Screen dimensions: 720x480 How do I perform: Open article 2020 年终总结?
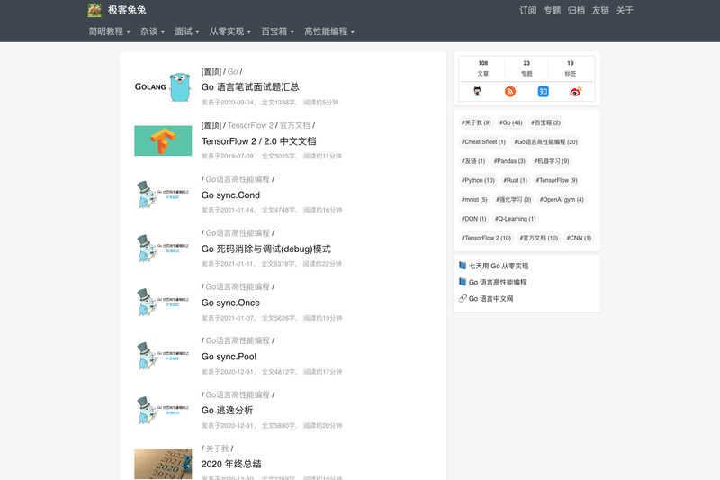[x=231, y=464]
